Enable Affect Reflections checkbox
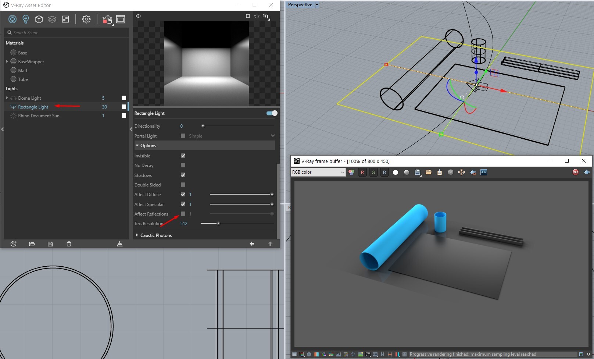The image size is (594, 359). point(183,214)
